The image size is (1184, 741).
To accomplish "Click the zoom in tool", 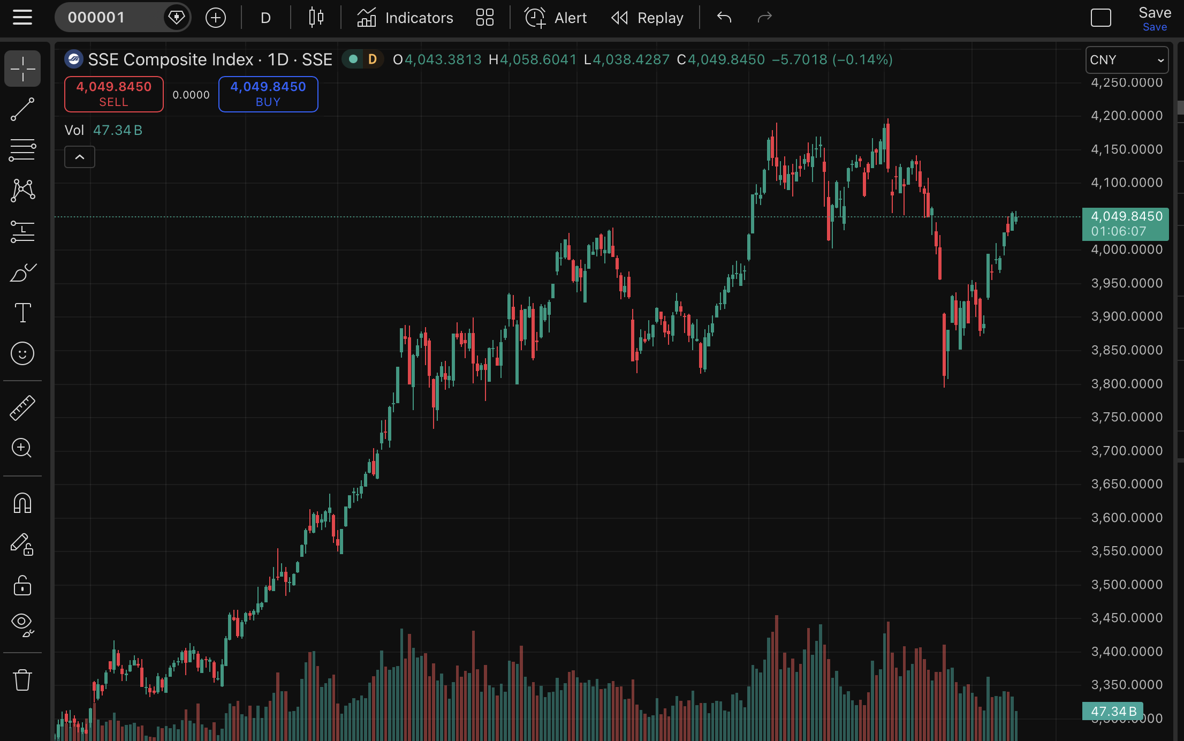I will (x=22, y=448).
